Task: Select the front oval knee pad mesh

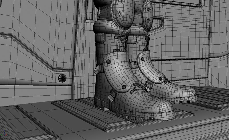Action: 123,14
